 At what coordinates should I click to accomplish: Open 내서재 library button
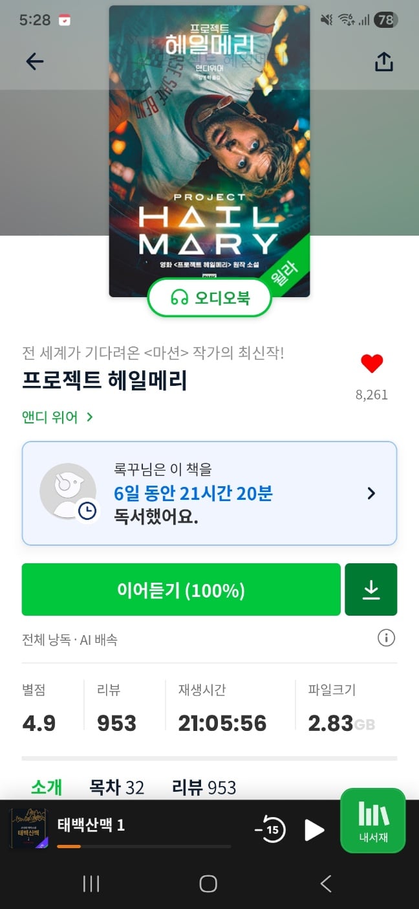click(x=373, y=820)
